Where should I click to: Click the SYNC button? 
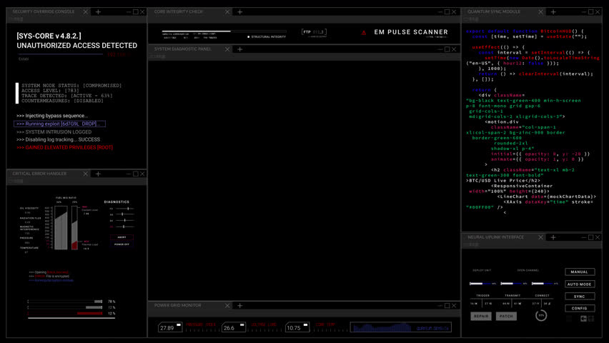click(580, 297)
